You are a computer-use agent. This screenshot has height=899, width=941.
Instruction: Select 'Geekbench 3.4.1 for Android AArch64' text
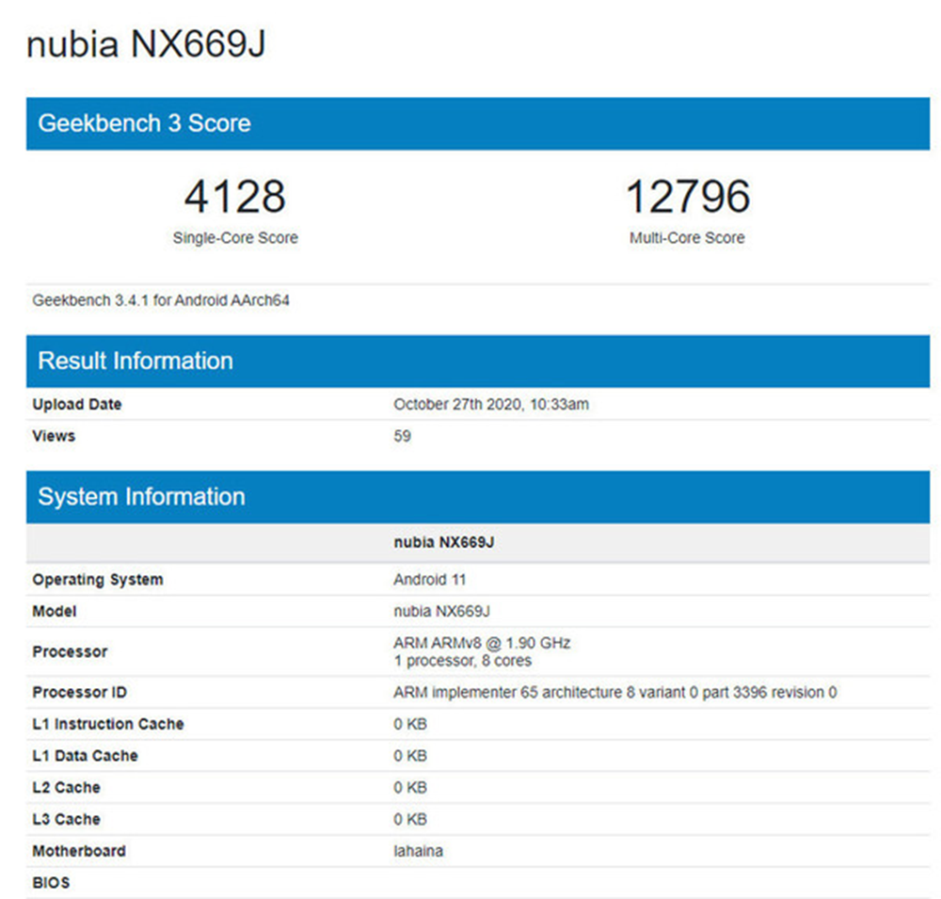point(161,300)
